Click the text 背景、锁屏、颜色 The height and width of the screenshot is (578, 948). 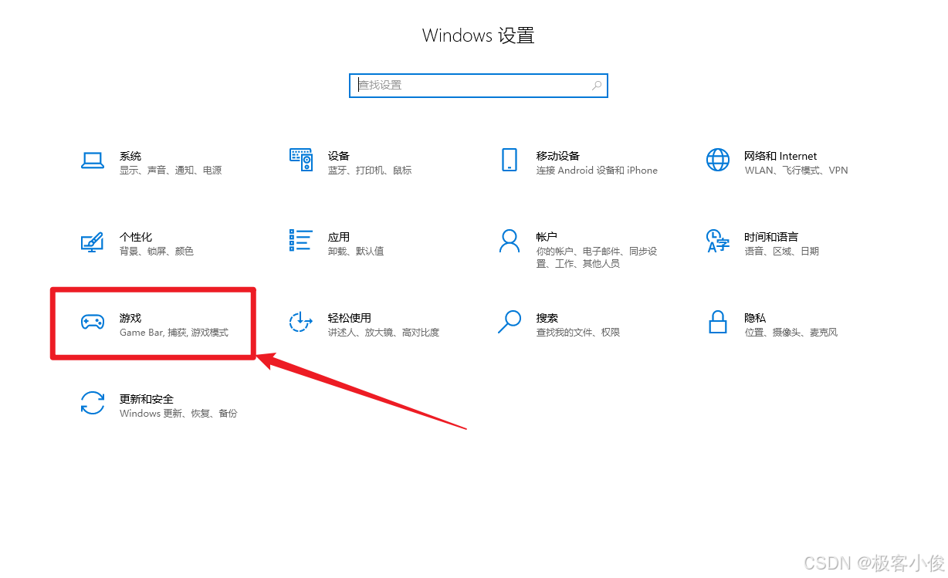point(157,252)
